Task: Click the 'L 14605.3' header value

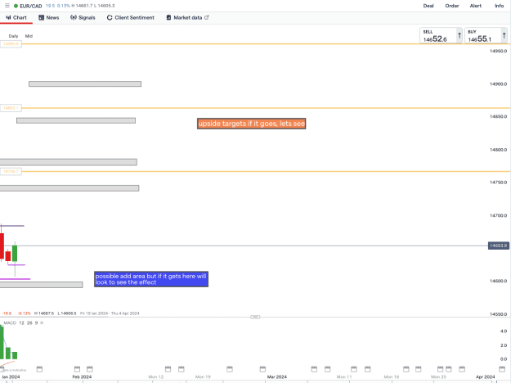Action: 105,6
